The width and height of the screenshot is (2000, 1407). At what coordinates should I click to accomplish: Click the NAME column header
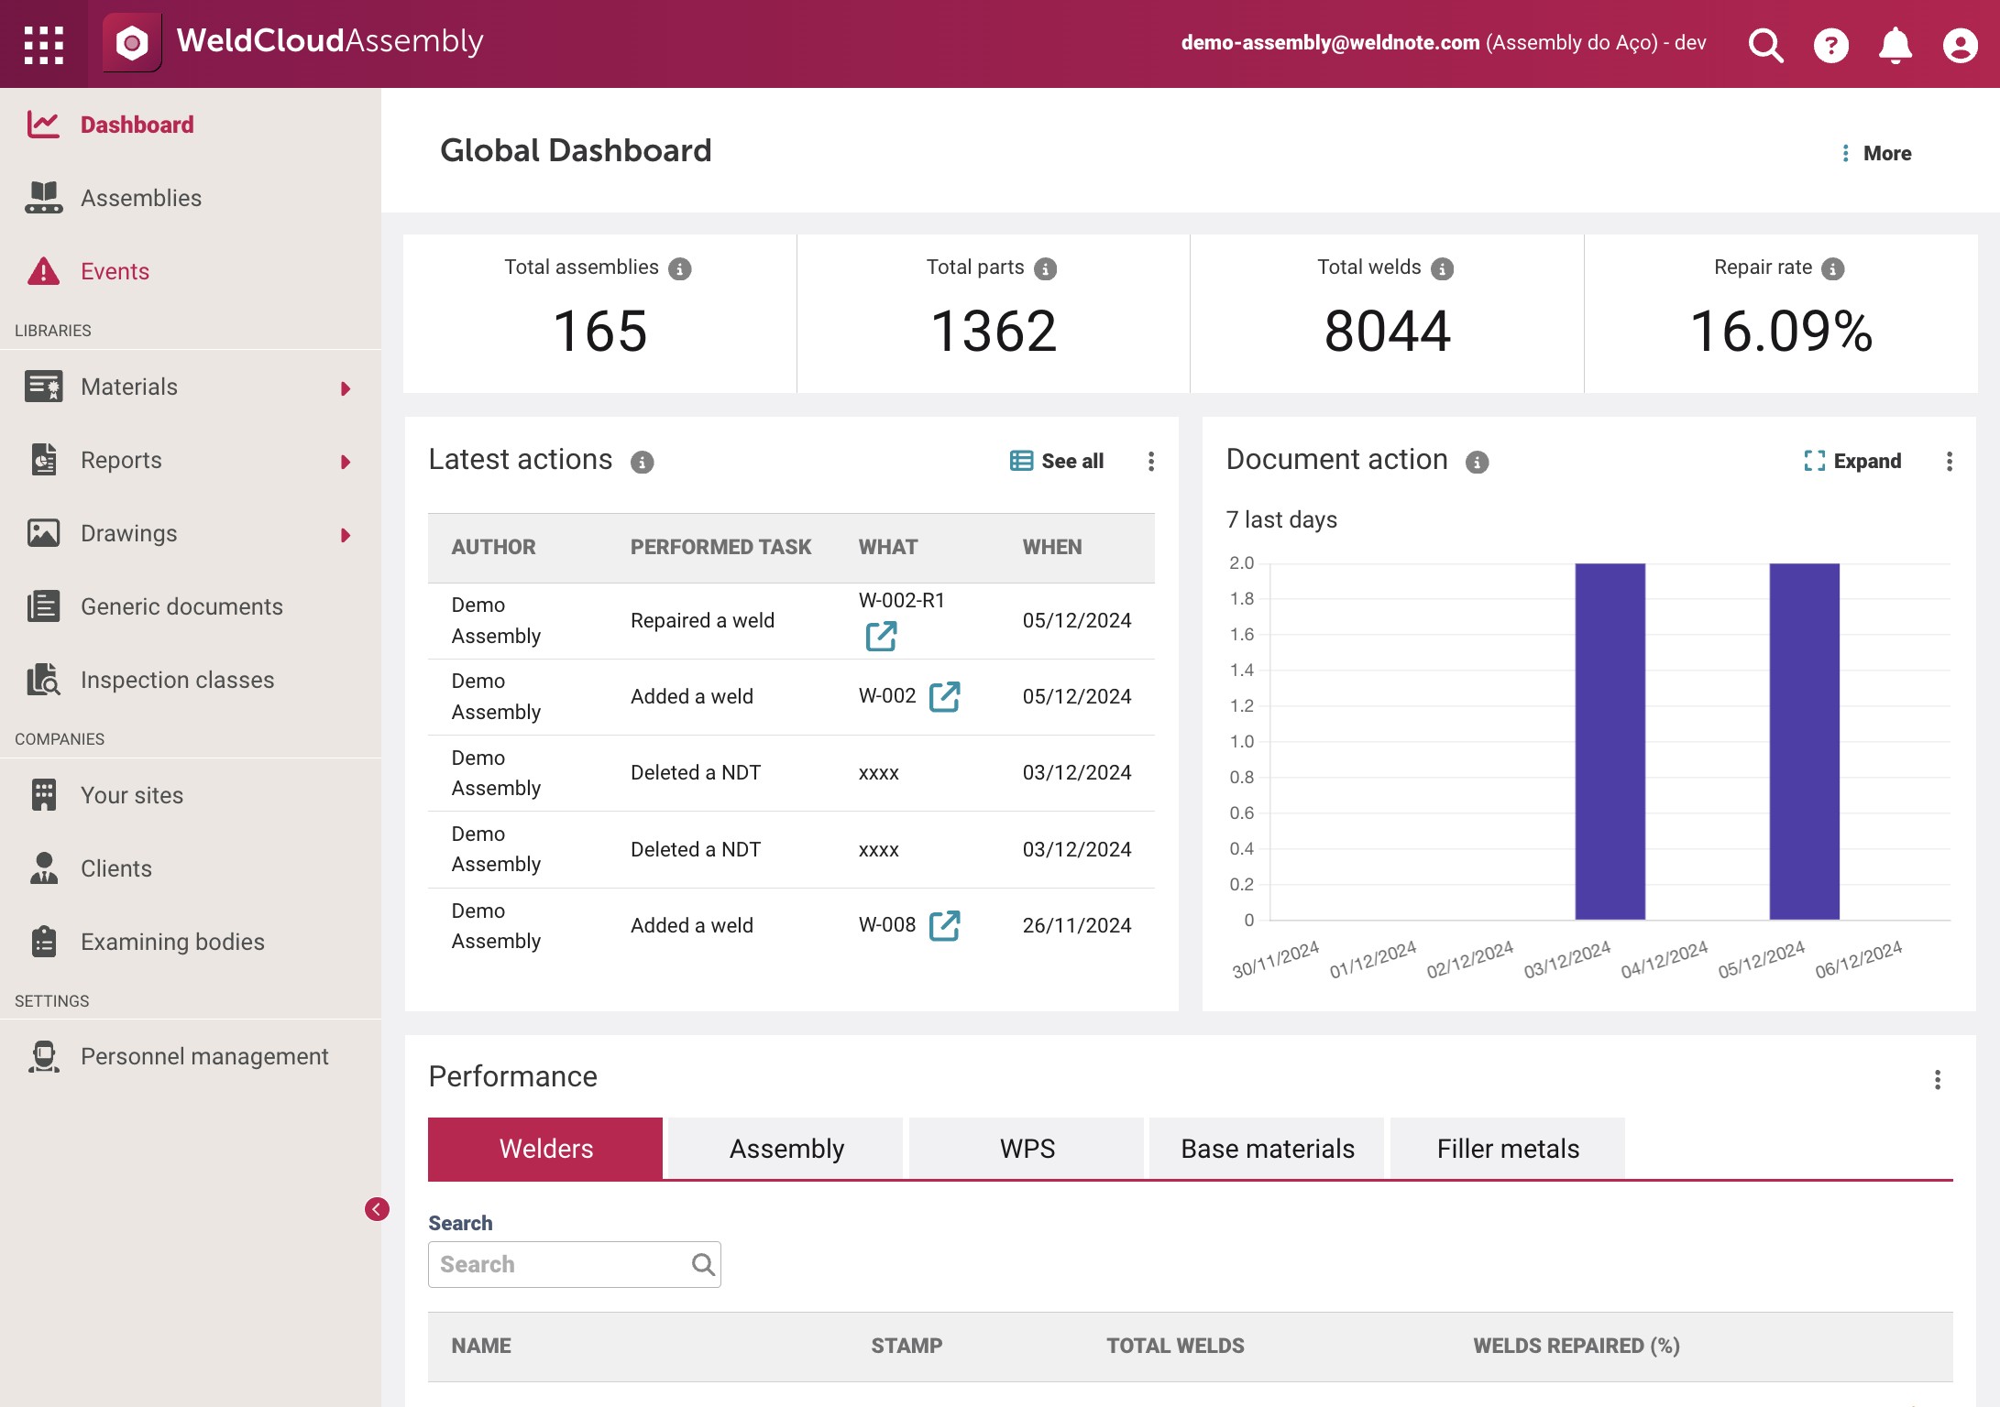(x=481, y=1347)
